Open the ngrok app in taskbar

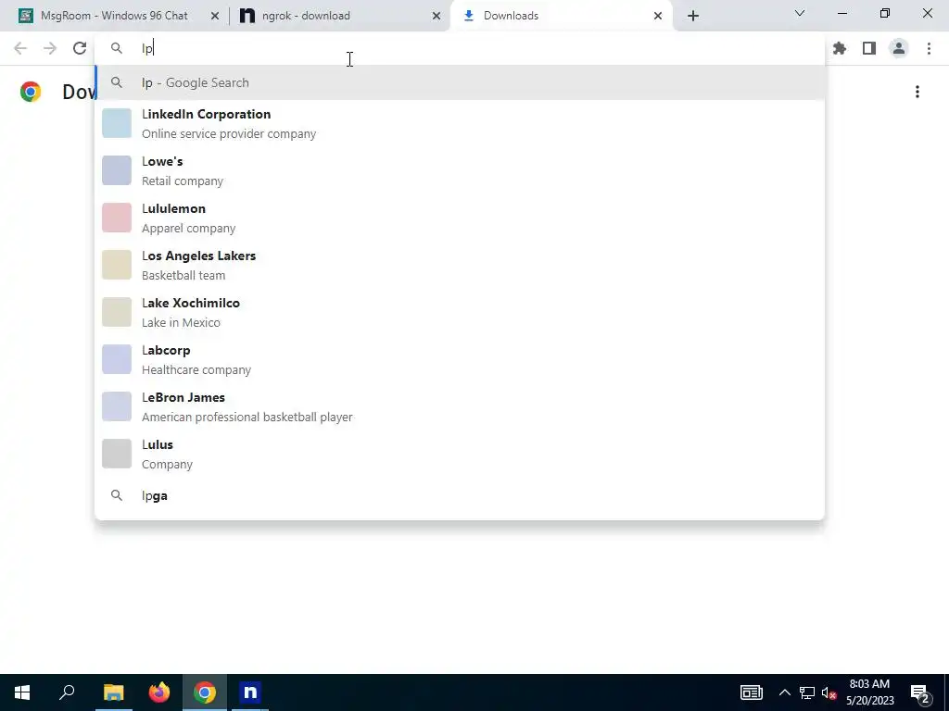250,692
